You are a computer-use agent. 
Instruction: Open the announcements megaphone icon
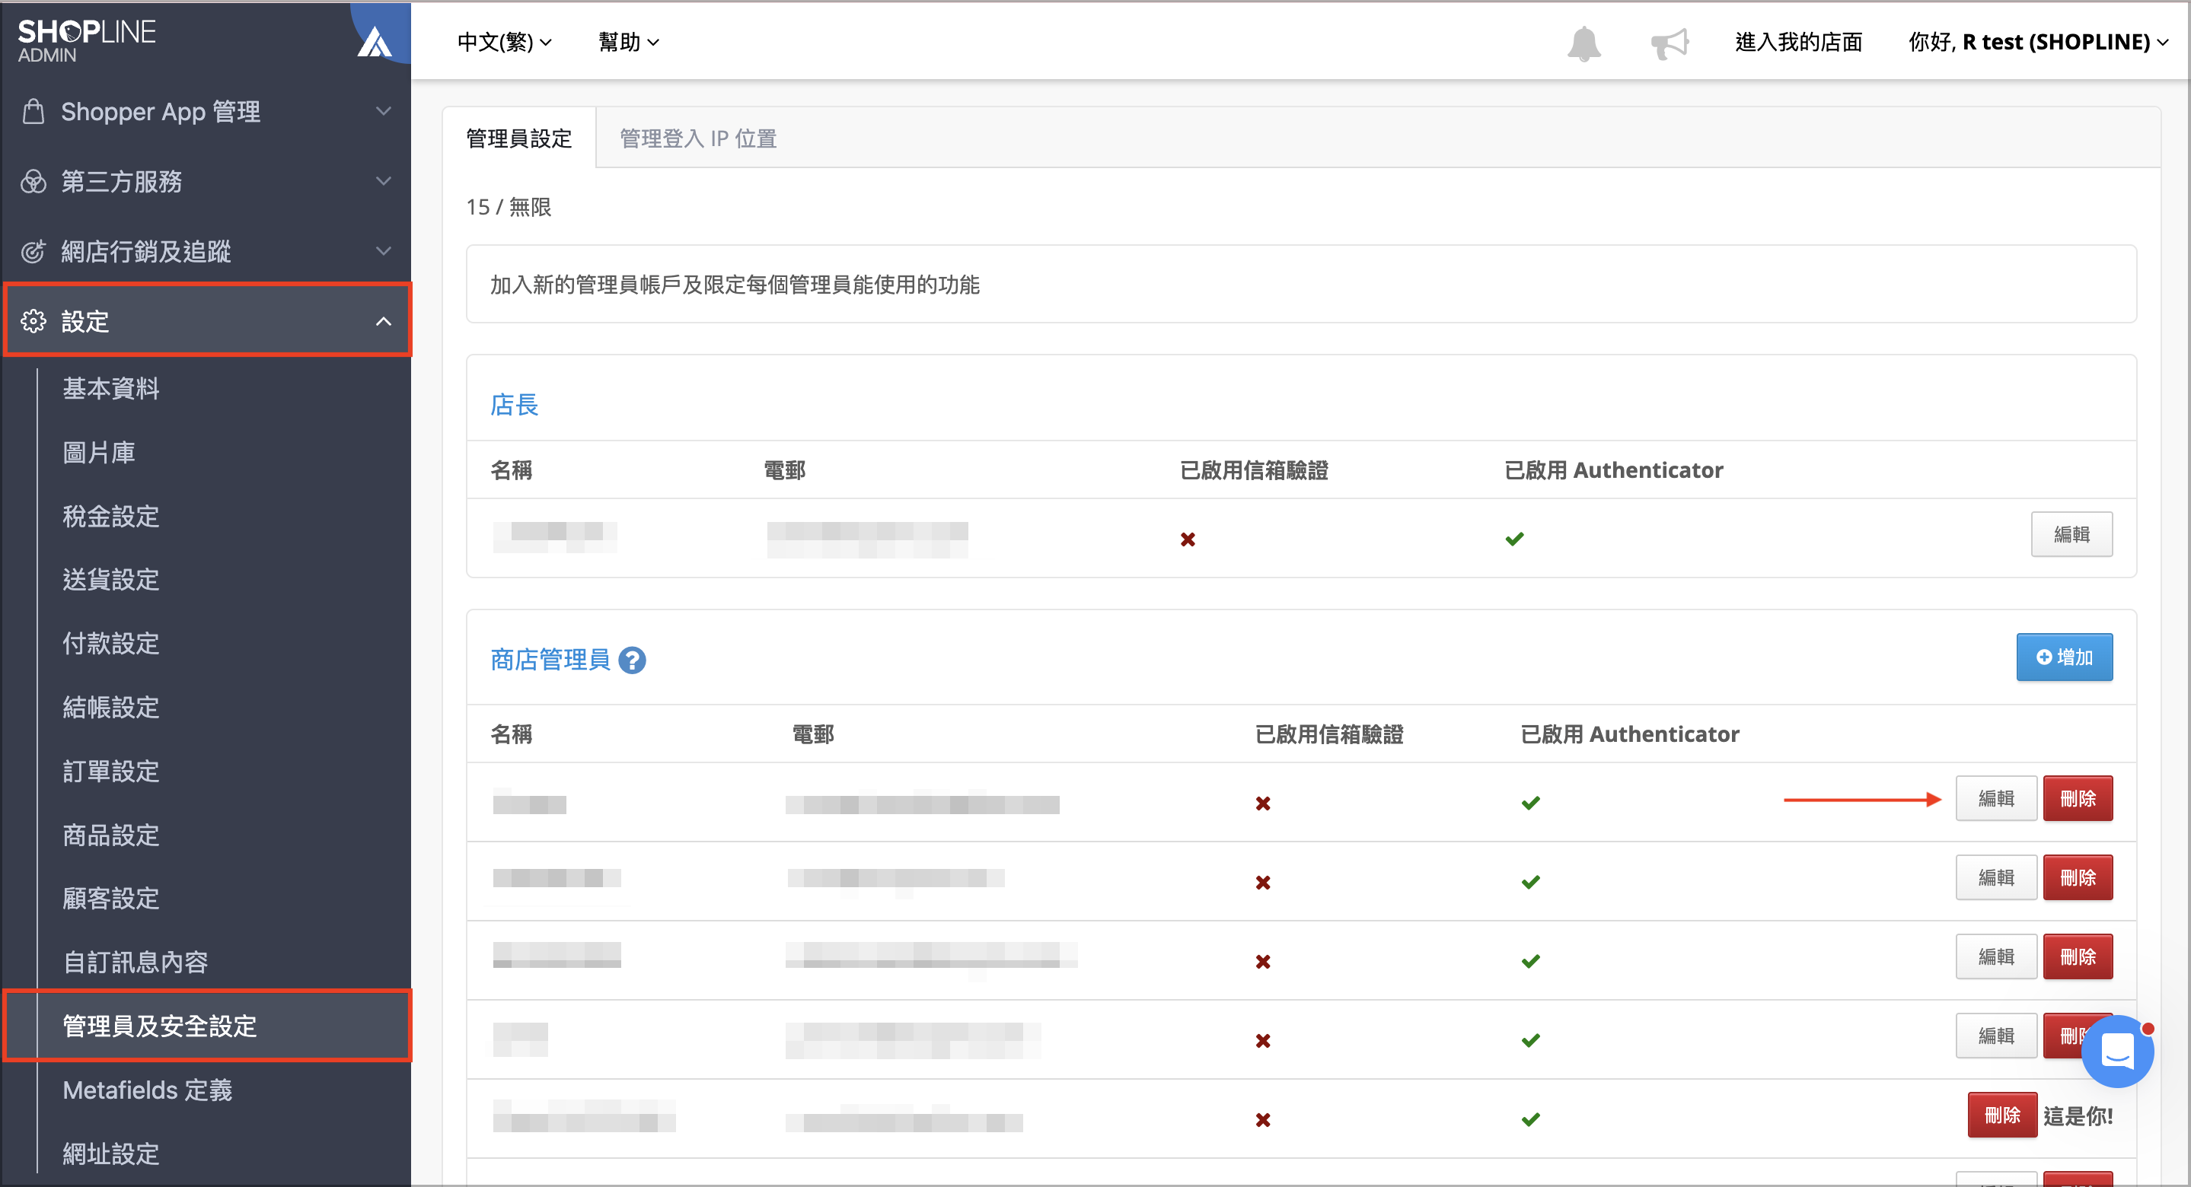(x=1670, y=43)
